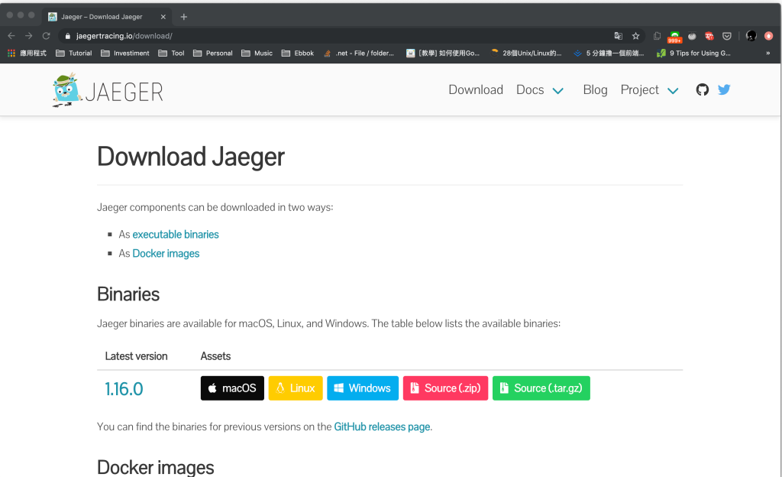The image size is (782, 477).
Task: Click the Pocket save extension icon
Action: pos(727,36)
